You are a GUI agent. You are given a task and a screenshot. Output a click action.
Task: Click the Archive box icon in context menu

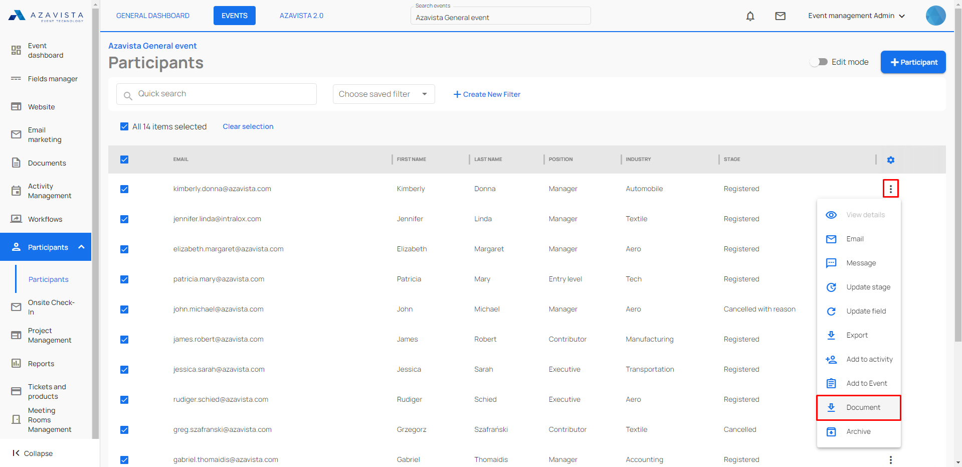click(x=831, y=431)
